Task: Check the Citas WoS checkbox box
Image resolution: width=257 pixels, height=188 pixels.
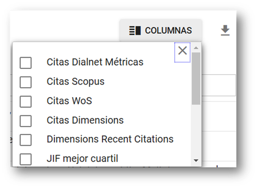Action: [25, 101]
